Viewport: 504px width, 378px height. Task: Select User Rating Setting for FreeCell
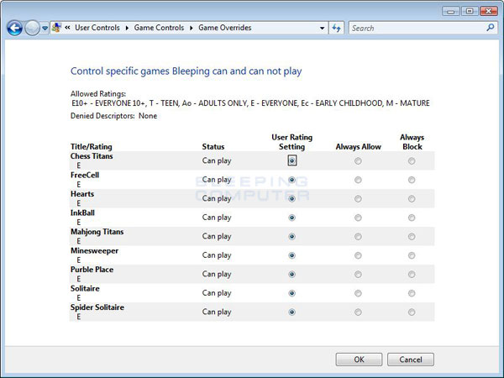tap(291, 180)
